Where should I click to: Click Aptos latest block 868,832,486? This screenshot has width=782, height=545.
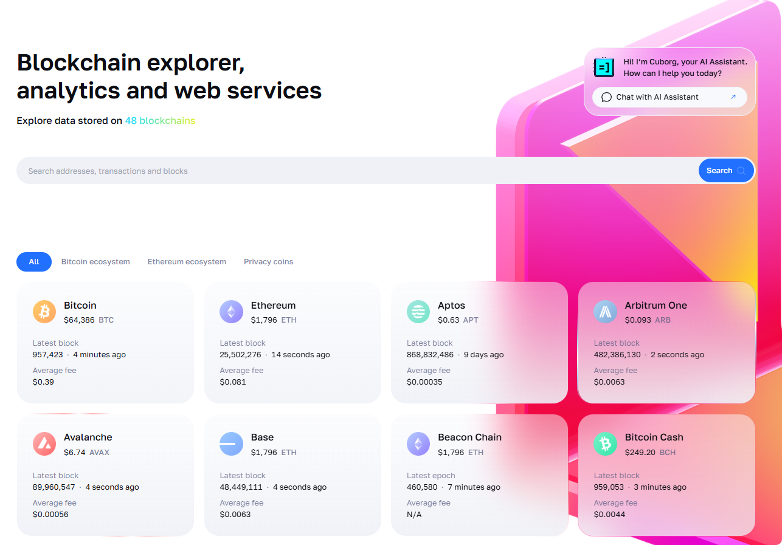coord(430,355)
